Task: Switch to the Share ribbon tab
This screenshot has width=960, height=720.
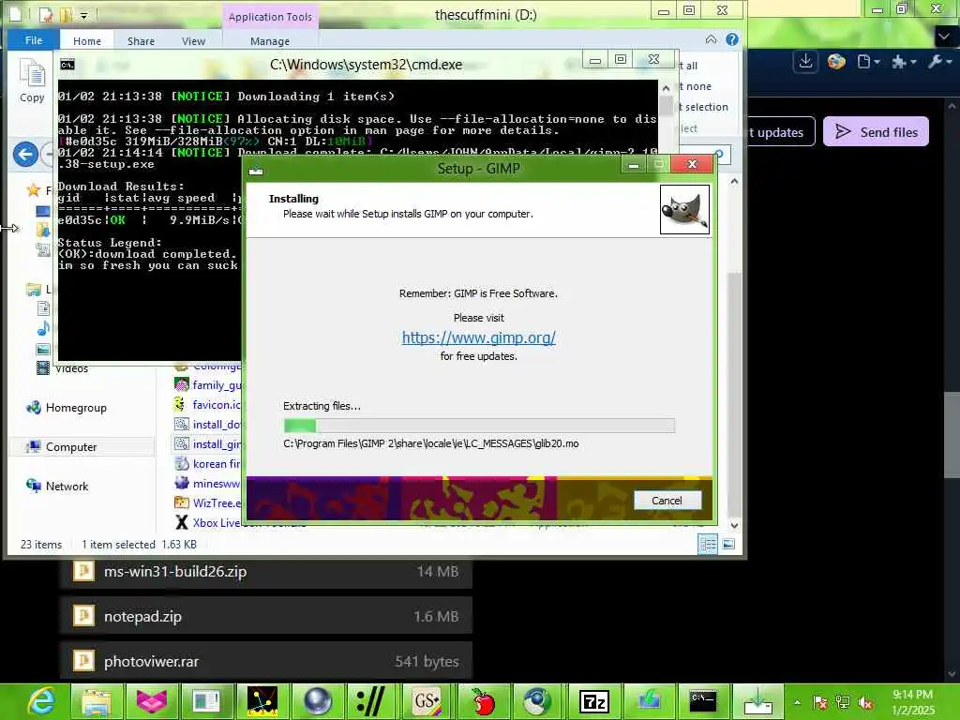Action: click(141, 41)
